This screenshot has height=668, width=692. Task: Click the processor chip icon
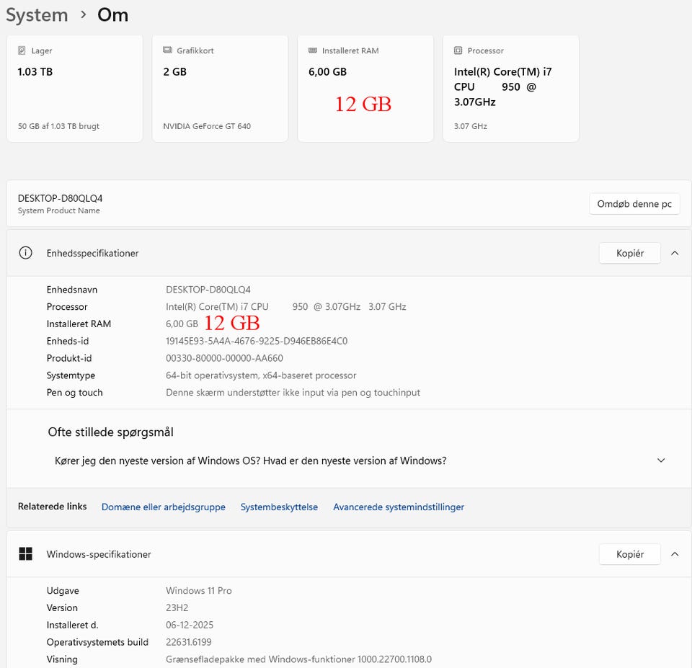pos(458,51)
